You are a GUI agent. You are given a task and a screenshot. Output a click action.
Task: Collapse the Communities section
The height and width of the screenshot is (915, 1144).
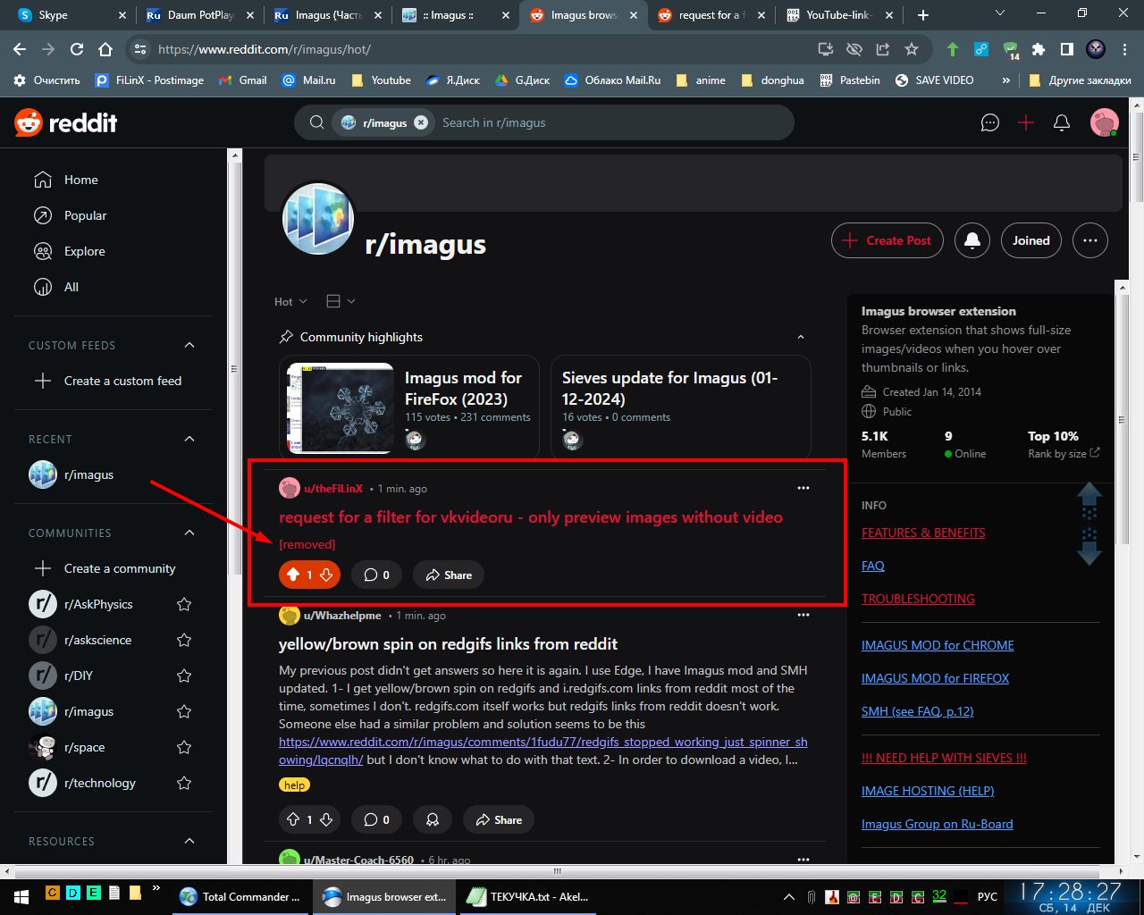(x=189, y=533)
